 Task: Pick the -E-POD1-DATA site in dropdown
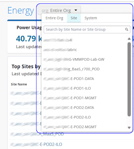coord(69,79)
